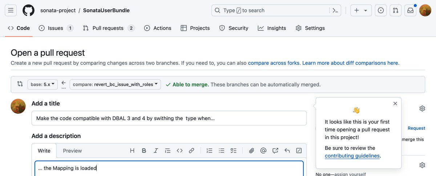
Task: Click in the description text area
Action: coord(169,168)
